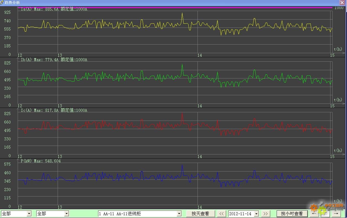Expand the second 全部 dropdown
This screenshot has height=218, width=347.
66,214
